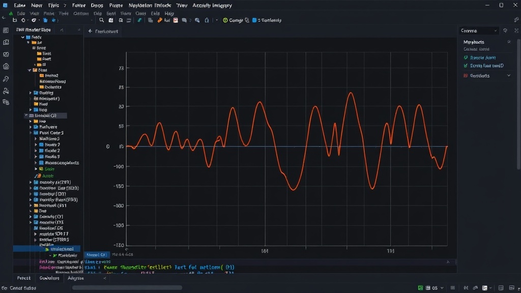Click the bottom-most icon in the left sidebar
The image size is (521, 293).
tap(6, 102)
